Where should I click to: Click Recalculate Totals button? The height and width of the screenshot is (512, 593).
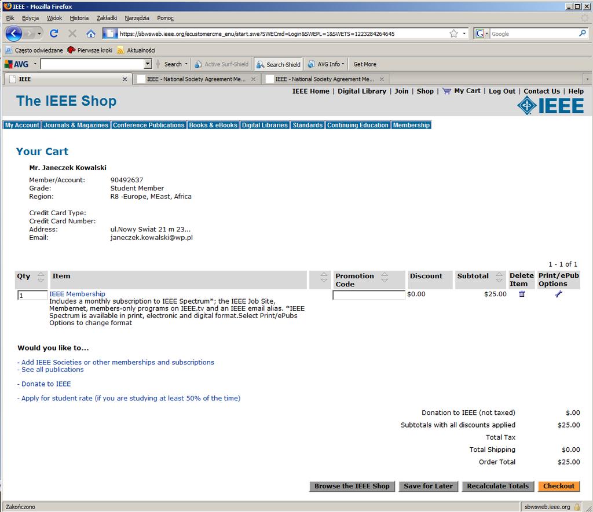pyautogui.click(x=497, y=487)
